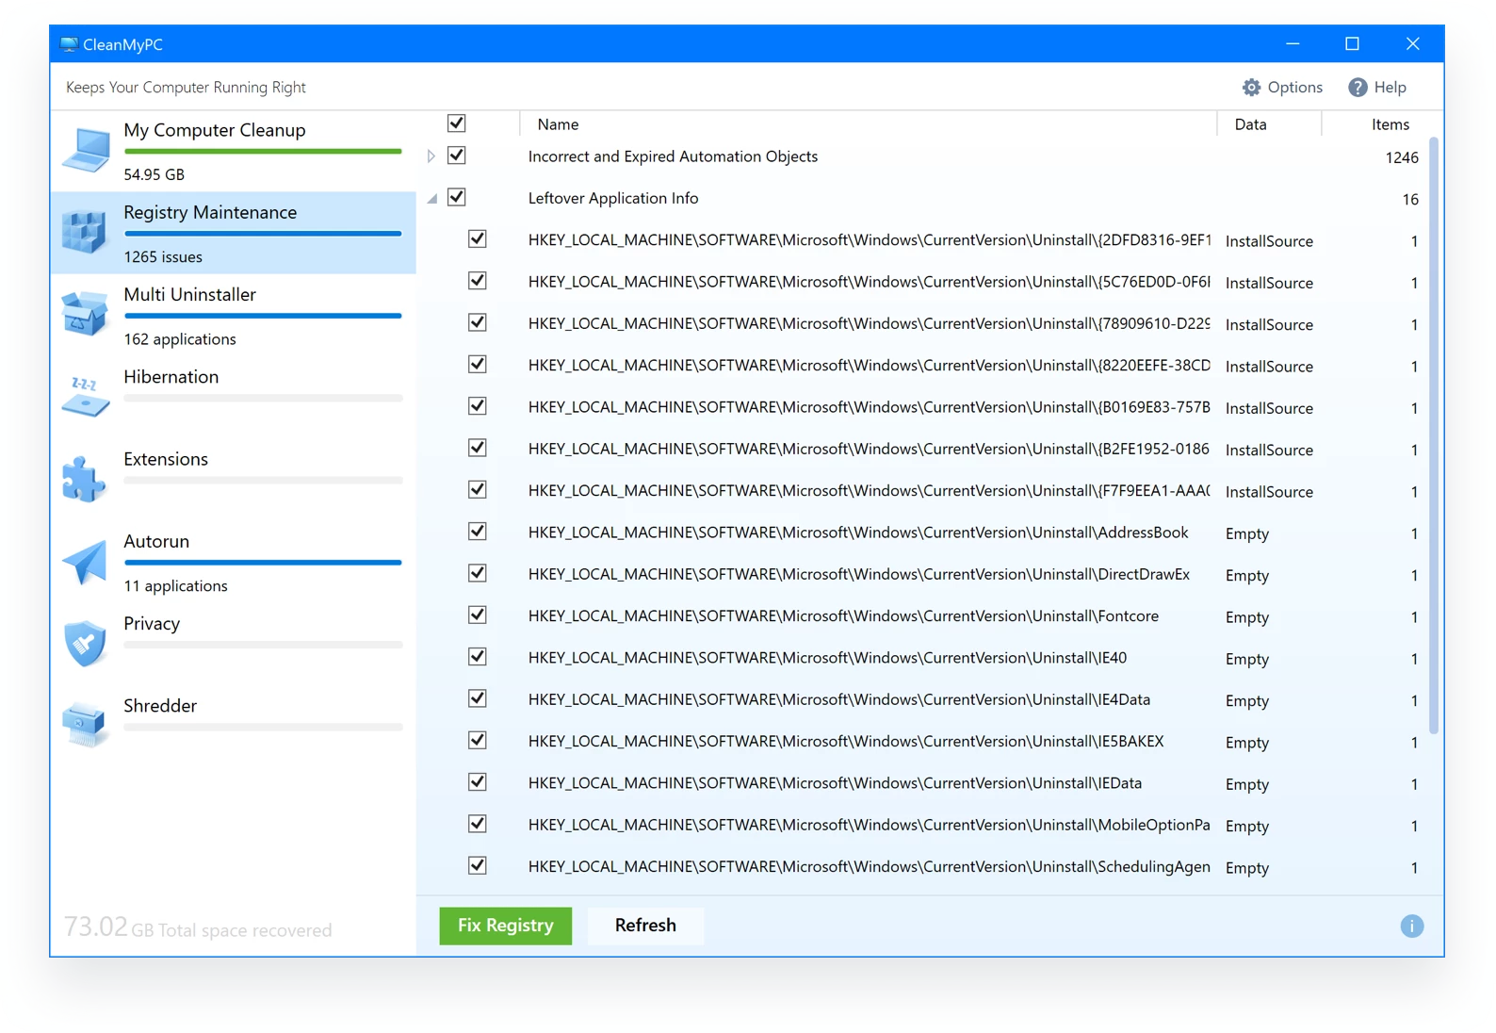Open the Shredder tool icon
Screen dimensions: 1496x1033
click(x=85, y=725)
